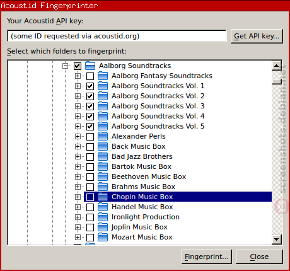This screenshot has height=271, width=290.
Task: Select Aalborg Soundtracks Vol. 5 entry
Action: click(x=158, y=126)
